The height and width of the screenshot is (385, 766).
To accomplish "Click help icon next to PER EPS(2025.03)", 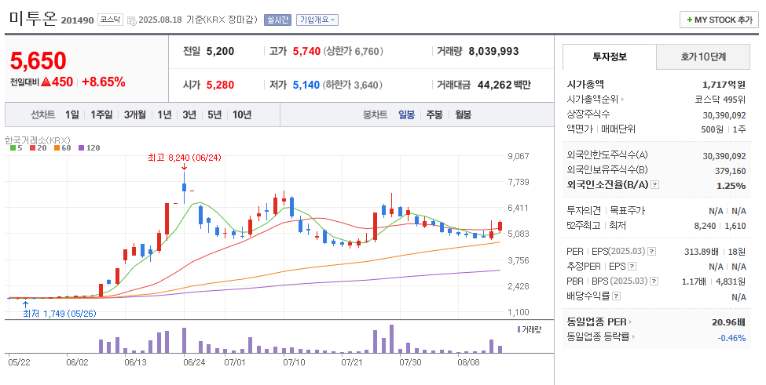I will pos(651,252).
